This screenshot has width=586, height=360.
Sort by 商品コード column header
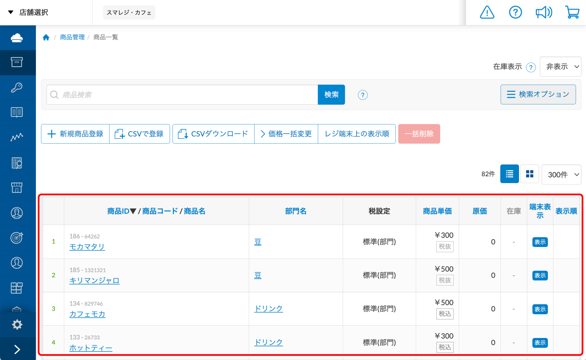[x=160, y=211]
